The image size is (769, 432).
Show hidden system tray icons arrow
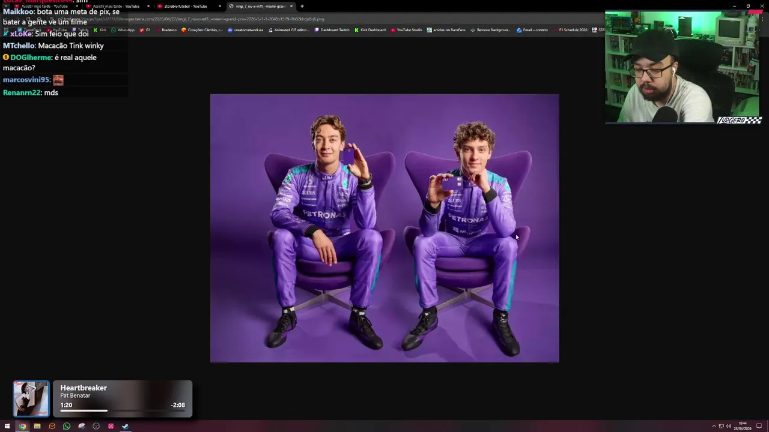pos(714,426)
